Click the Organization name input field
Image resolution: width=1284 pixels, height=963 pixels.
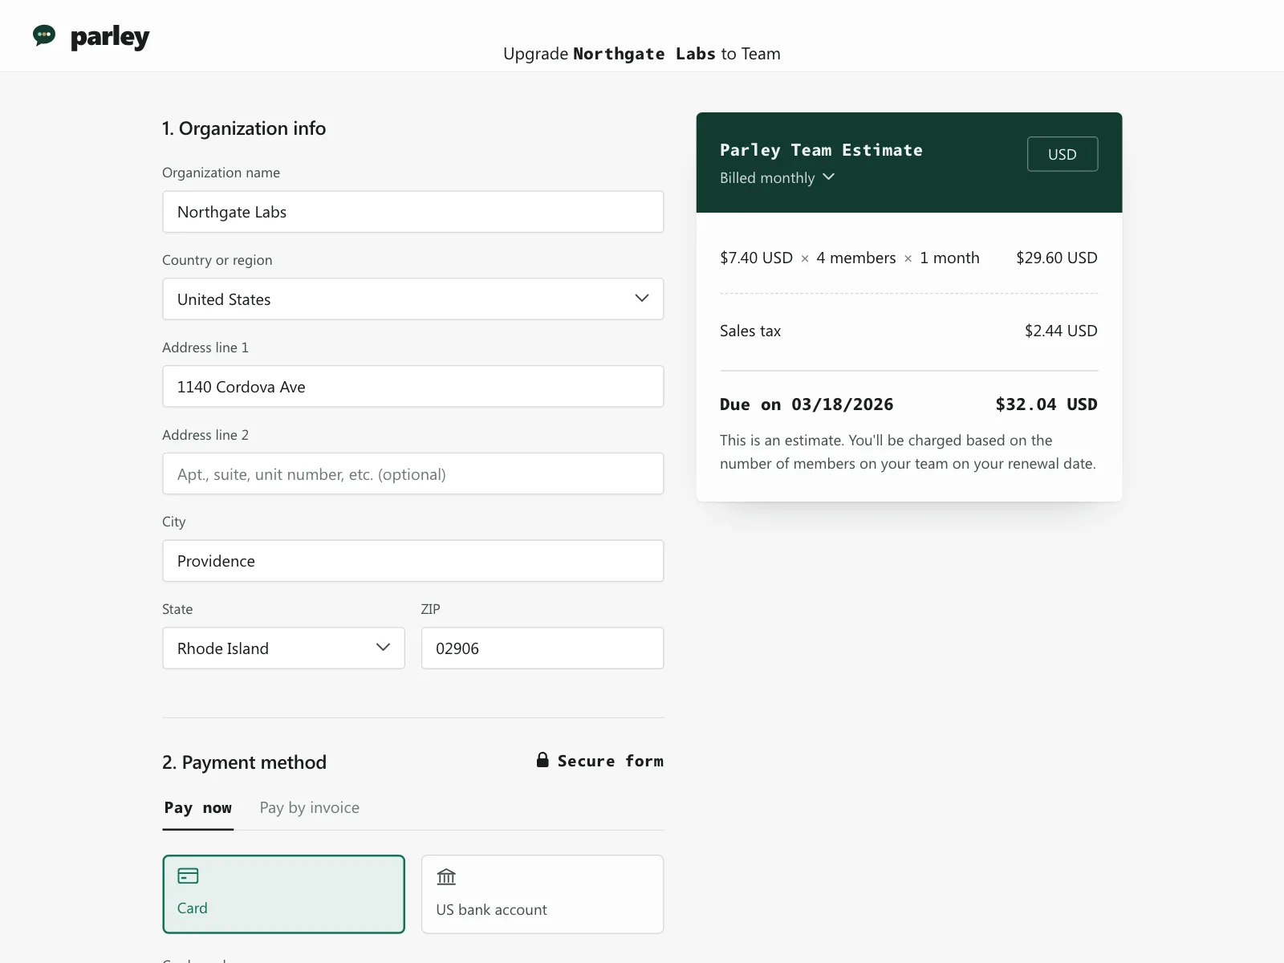click(x=413, y=212)
